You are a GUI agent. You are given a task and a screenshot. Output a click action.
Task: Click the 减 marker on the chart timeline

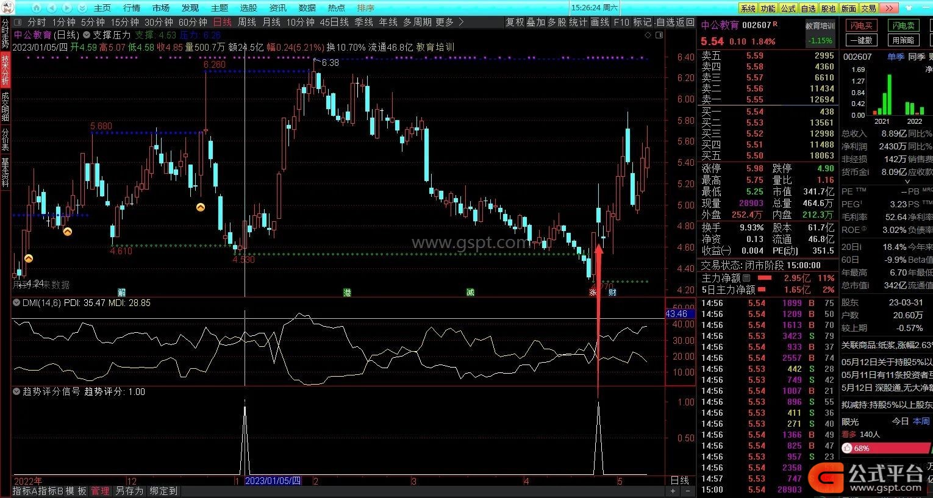(470, 293)
